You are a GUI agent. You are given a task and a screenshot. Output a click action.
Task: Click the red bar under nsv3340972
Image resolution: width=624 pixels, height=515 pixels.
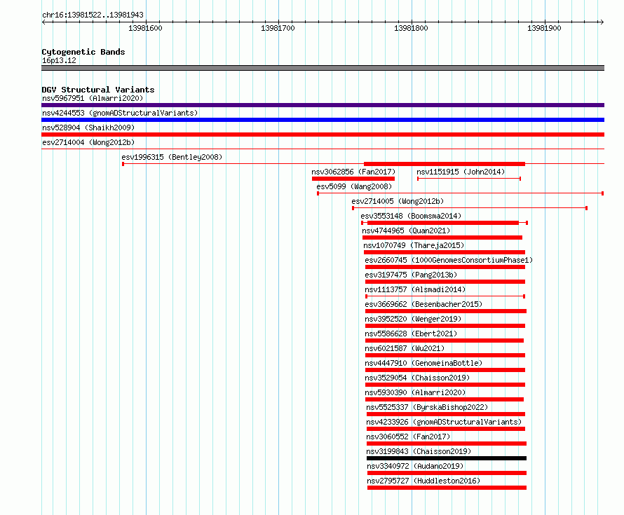pos(447,473)
